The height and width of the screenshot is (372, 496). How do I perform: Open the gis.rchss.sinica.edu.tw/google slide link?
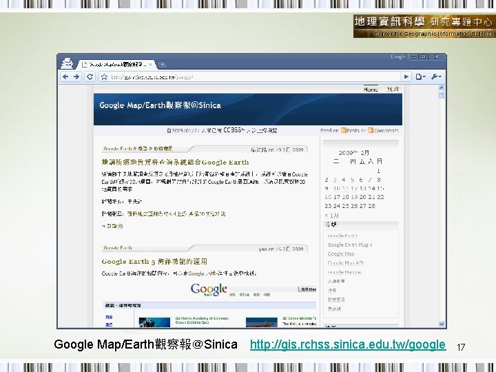click(x=348, y=344)
